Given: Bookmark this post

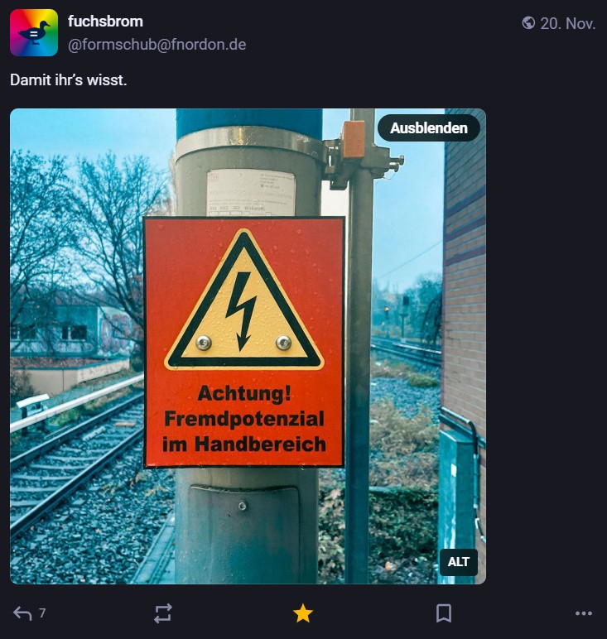Looking at the screenshot, I should tap(444, 613).
